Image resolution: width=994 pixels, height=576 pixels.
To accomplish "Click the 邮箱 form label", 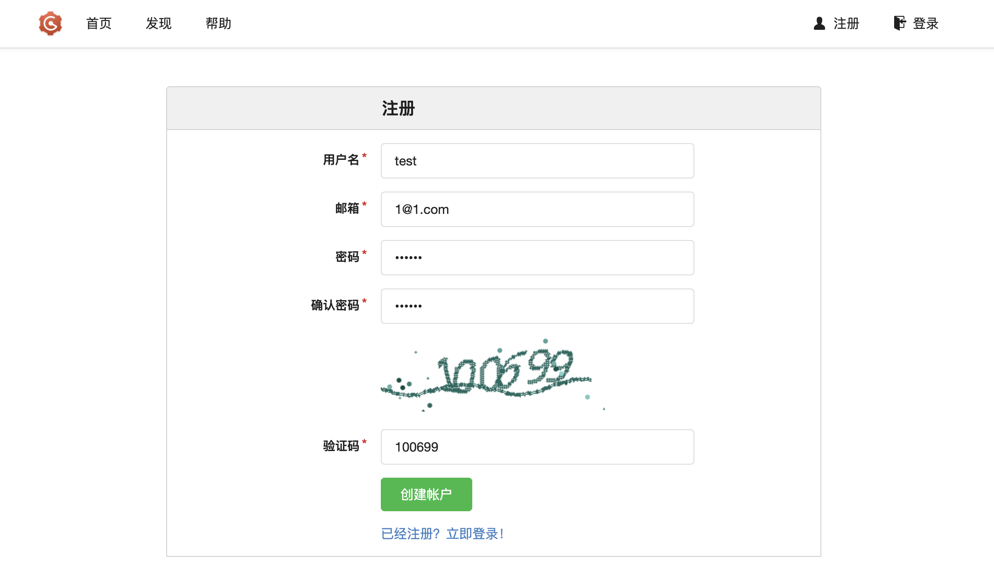I will (x=347, y=208).
